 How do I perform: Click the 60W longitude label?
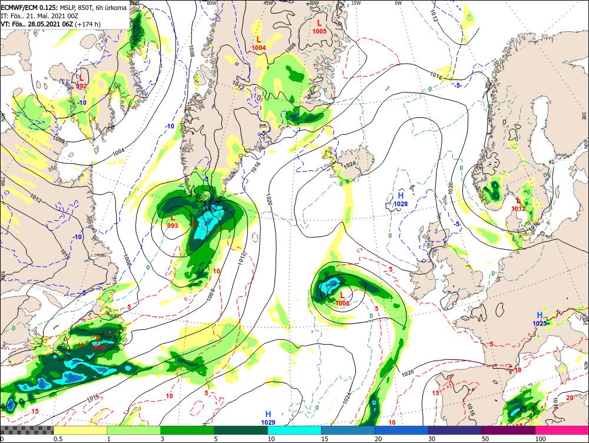212,3
